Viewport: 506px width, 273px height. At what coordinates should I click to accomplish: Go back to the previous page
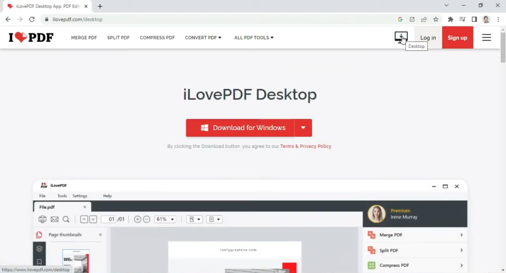click(x=8, y=19)
